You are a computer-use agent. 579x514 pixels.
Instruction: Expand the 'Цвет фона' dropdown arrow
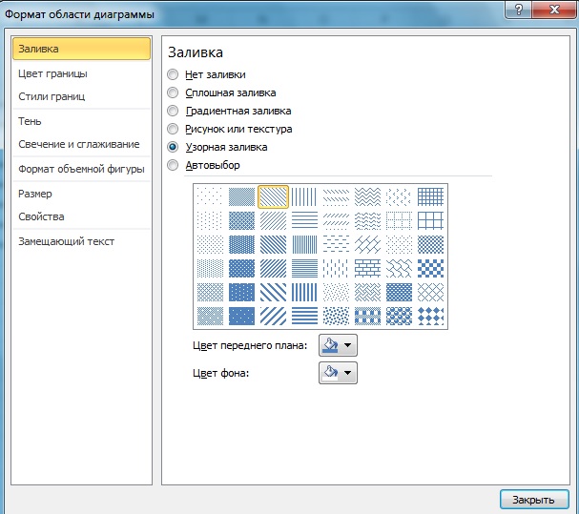(347, 373)
